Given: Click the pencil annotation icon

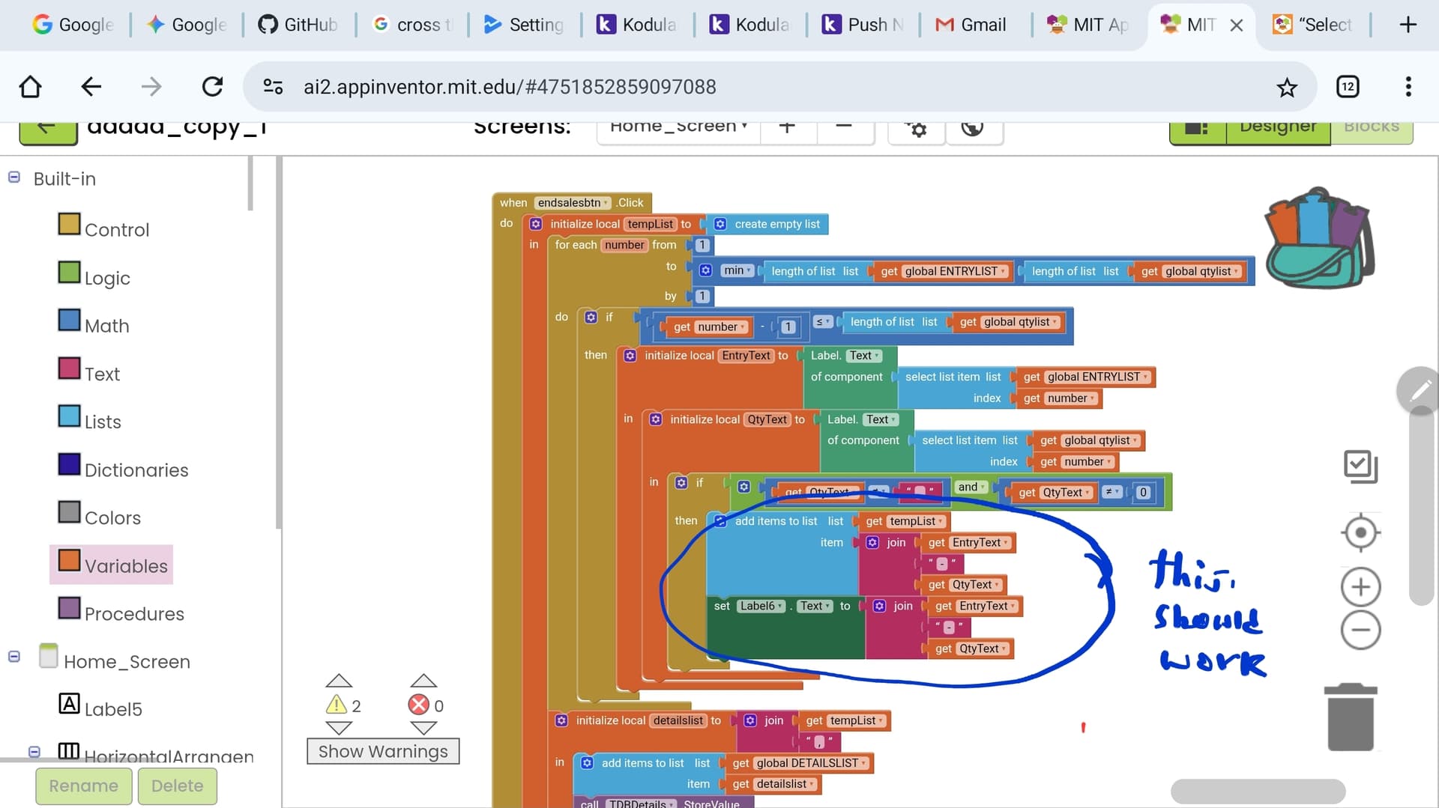Looking at the screenshot, I should pyautogui.click(x=1419, y=391).
